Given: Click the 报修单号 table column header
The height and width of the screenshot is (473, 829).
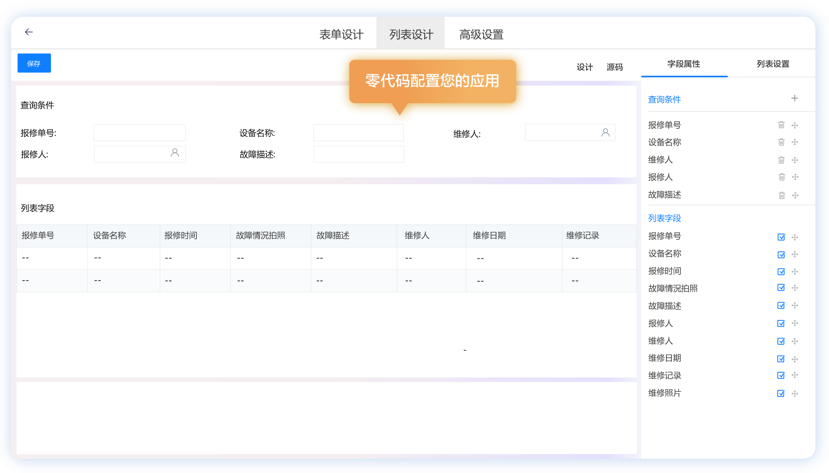Looking at the screenshot, I should tap(52, 236).
